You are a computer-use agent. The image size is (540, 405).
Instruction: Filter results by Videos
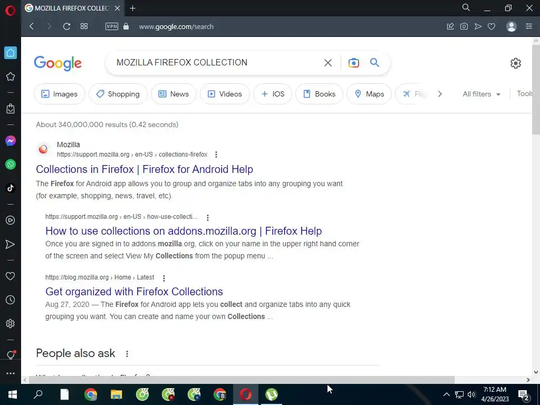(x=225, y=94)
